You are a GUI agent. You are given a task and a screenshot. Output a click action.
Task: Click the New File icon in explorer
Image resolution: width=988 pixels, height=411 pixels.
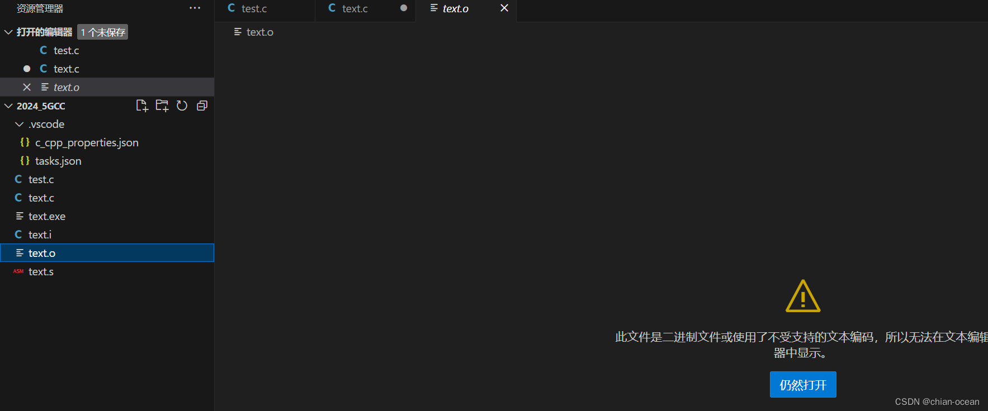pyautogui.click(x=142, y=106)
